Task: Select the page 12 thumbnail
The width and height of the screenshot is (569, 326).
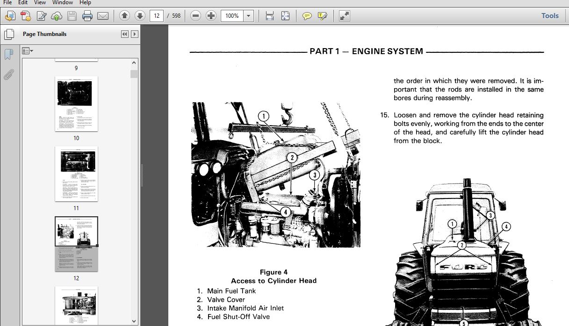Action: coord(77,244)
